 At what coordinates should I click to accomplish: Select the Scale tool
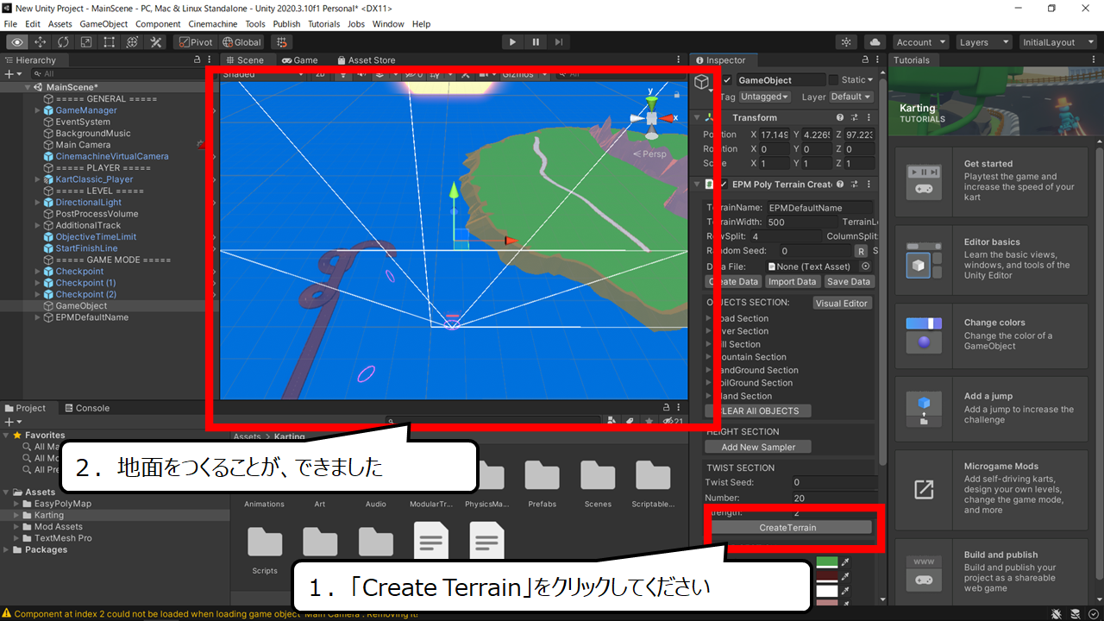(86, 41)
